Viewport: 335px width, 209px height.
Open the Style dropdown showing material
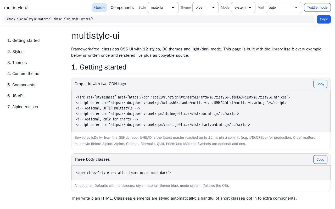click(163, 8)
